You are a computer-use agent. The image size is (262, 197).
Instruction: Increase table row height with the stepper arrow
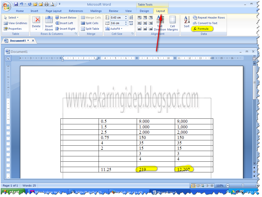(126, 16)
